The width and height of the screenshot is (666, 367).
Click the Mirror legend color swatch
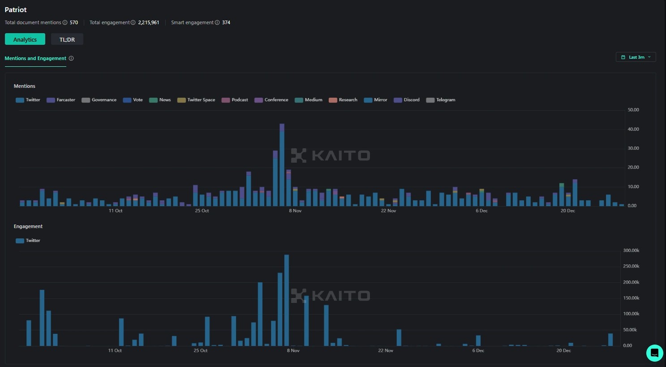[368, 100]
